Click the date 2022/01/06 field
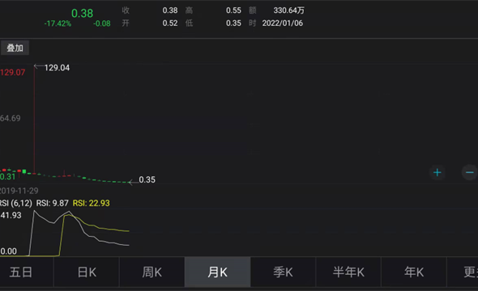Viewport: 478px width, 291px height. pyautogui.click(x=283, y=23)
